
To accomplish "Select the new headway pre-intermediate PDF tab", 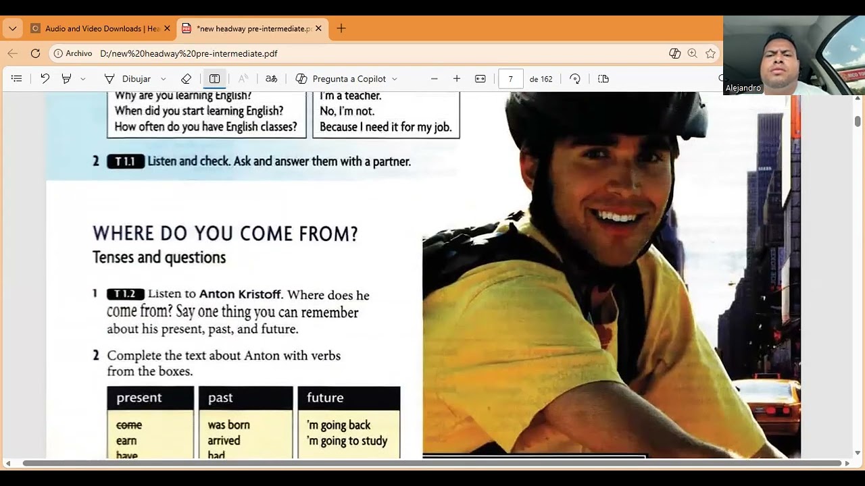I will 253,28.
